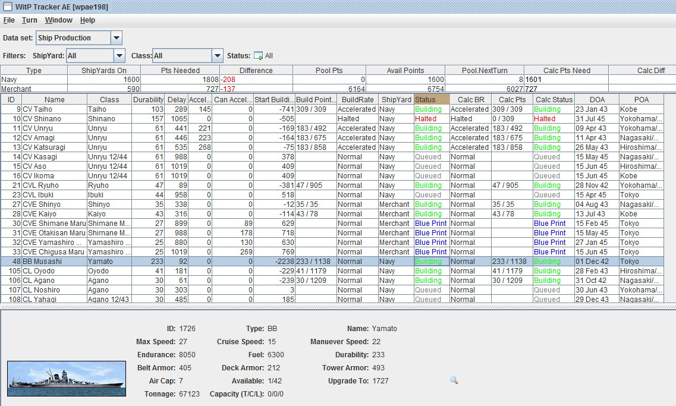
Task: Select CL Agano ship name
Action: [39, 281]
